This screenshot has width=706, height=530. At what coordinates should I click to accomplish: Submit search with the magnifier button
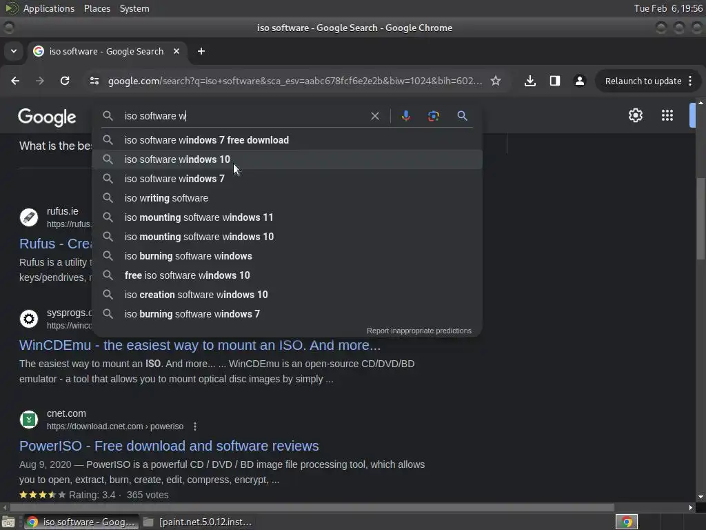coord(462,116)
